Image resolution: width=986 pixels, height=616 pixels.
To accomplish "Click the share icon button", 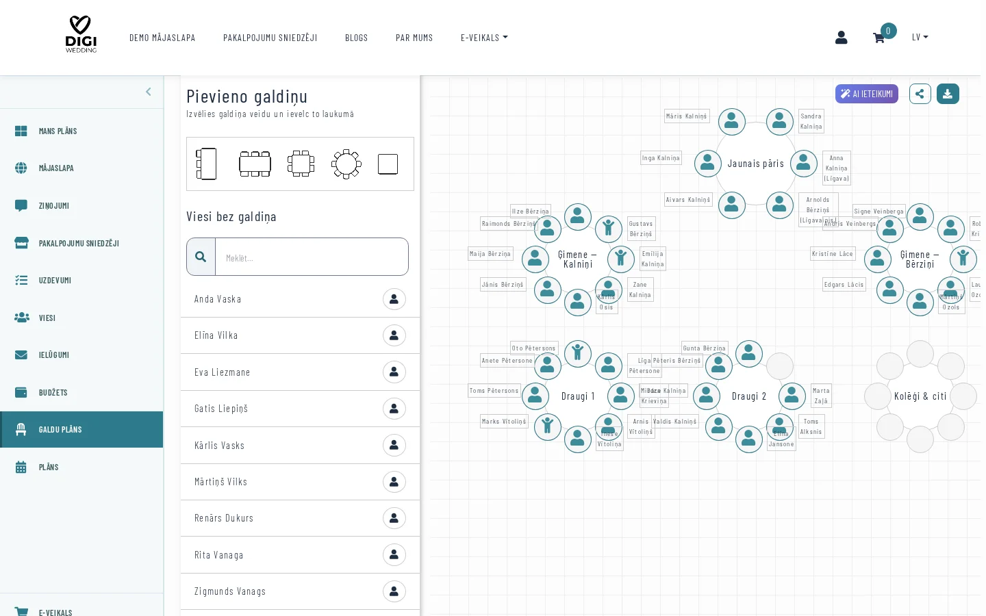I will pos(920,94).
